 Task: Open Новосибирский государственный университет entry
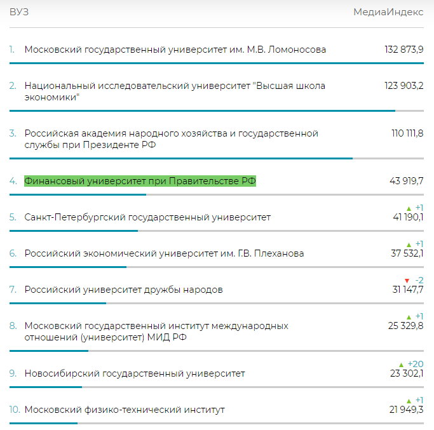135,373
